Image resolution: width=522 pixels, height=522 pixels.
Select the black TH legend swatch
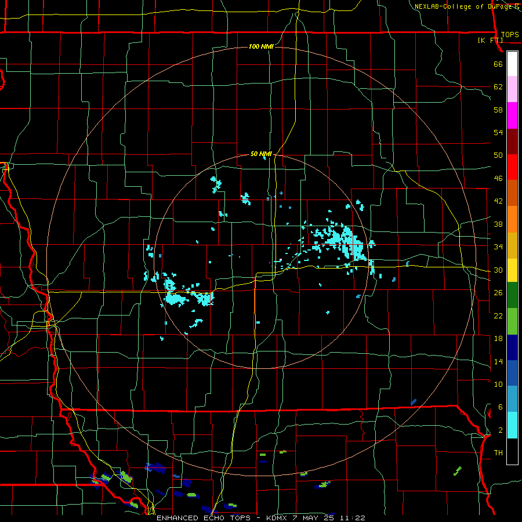coord(512,451)
